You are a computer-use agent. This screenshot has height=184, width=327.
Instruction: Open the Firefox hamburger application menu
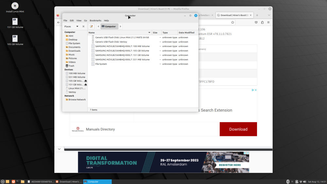pyautogui.click(x=268, y=22)
